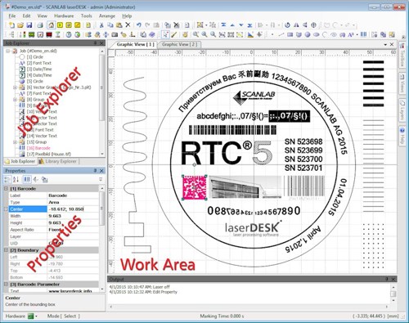
Task: Select the font text A tool
Action: tap(351, 34)
